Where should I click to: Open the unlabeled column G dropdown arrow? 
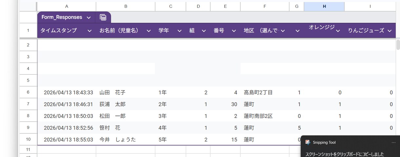tap(297, 31)
